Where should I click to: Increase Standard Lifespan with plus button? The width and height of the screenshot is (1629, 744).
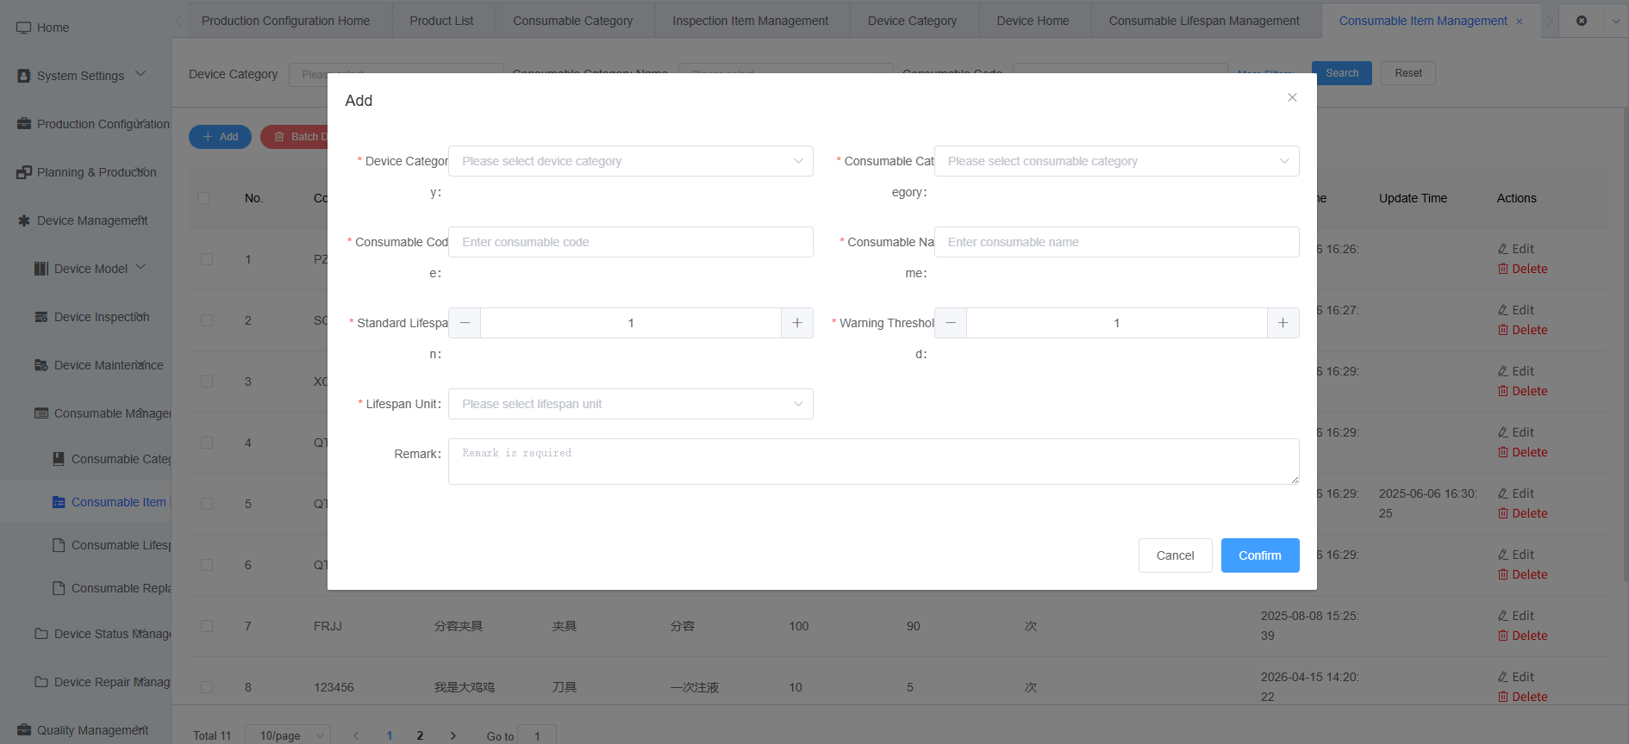tap(797, 323)
